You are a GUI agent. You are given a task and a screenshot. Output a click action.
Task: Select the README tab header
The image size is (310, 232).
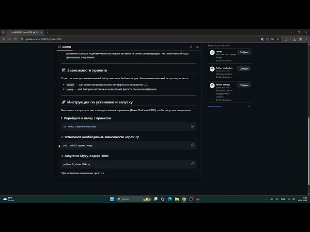pyautogui.click(x=64, y=47)
